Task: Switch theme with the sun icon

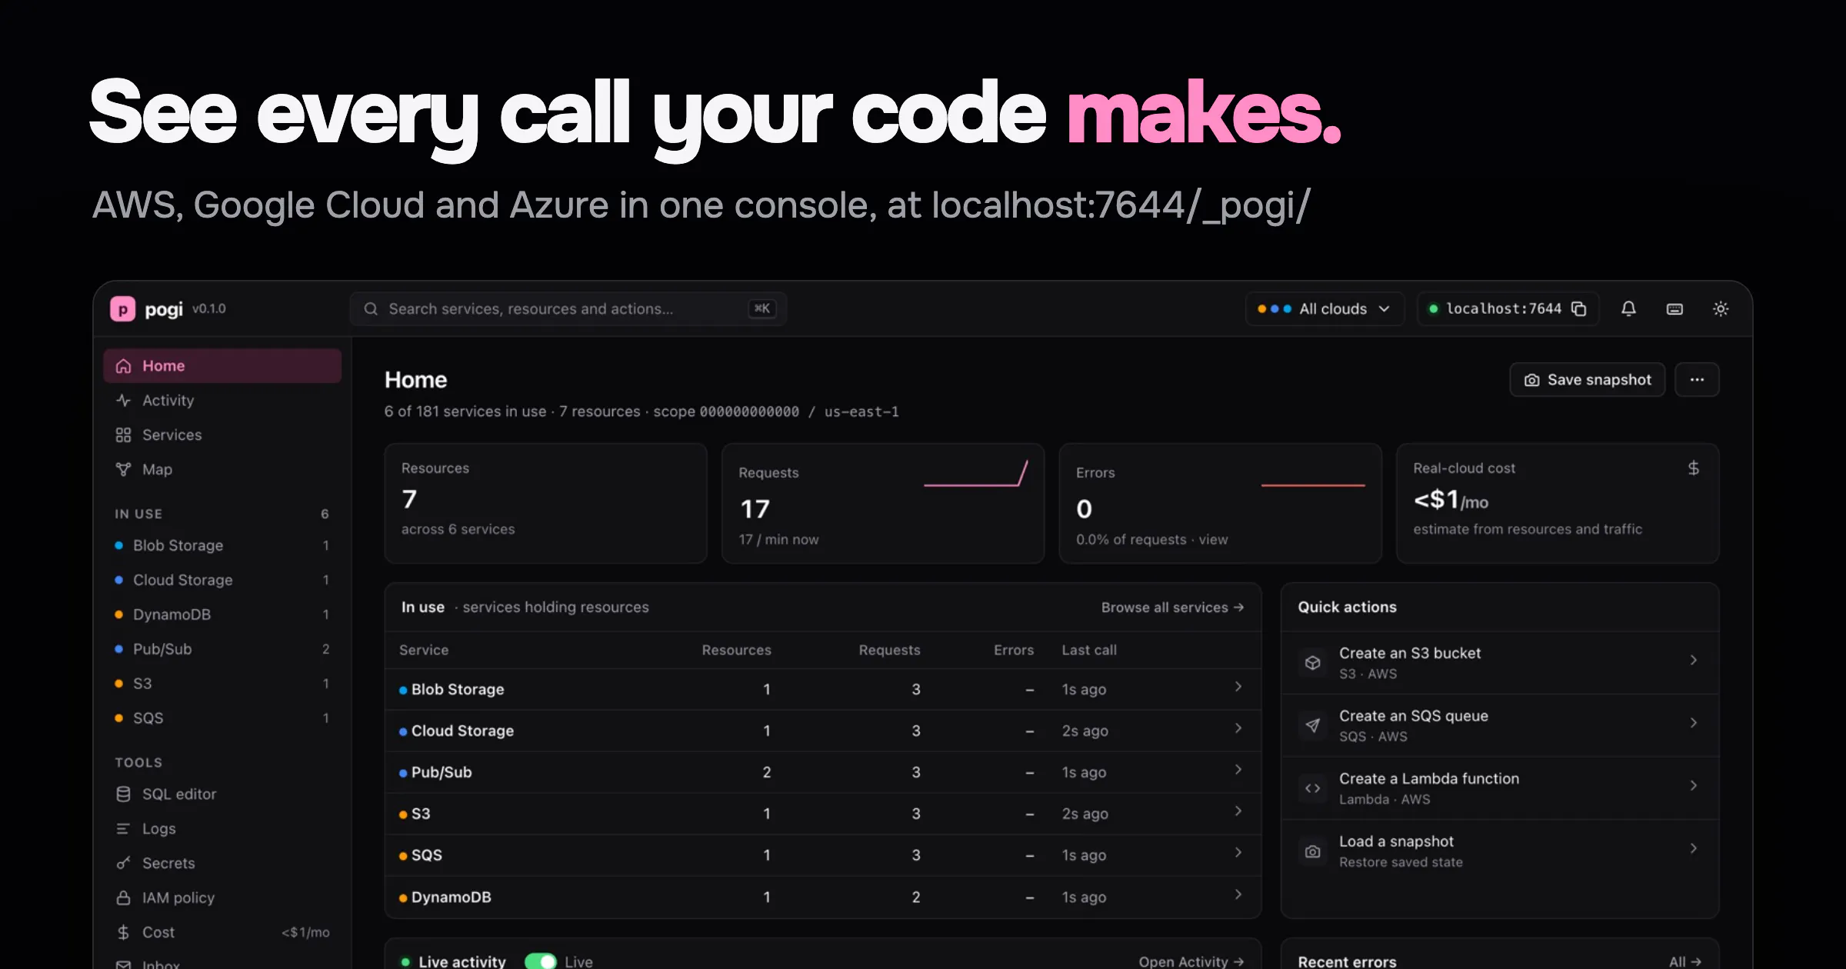Action: [x=1721, y=308]
